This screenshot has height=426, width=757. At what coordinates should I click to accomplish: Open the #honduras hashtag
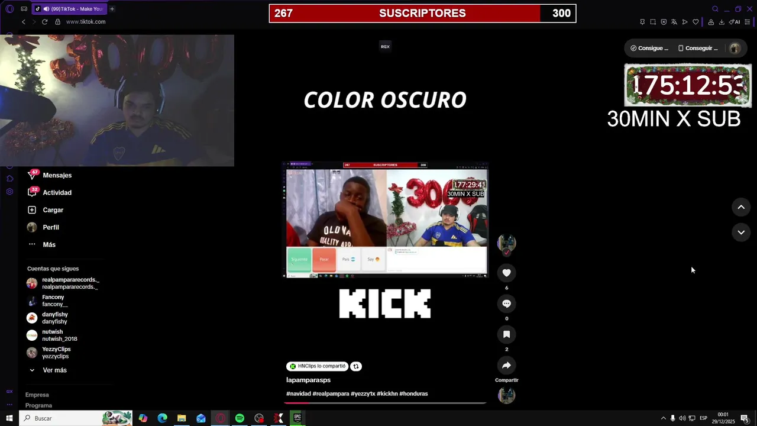(x=413, y=393)
